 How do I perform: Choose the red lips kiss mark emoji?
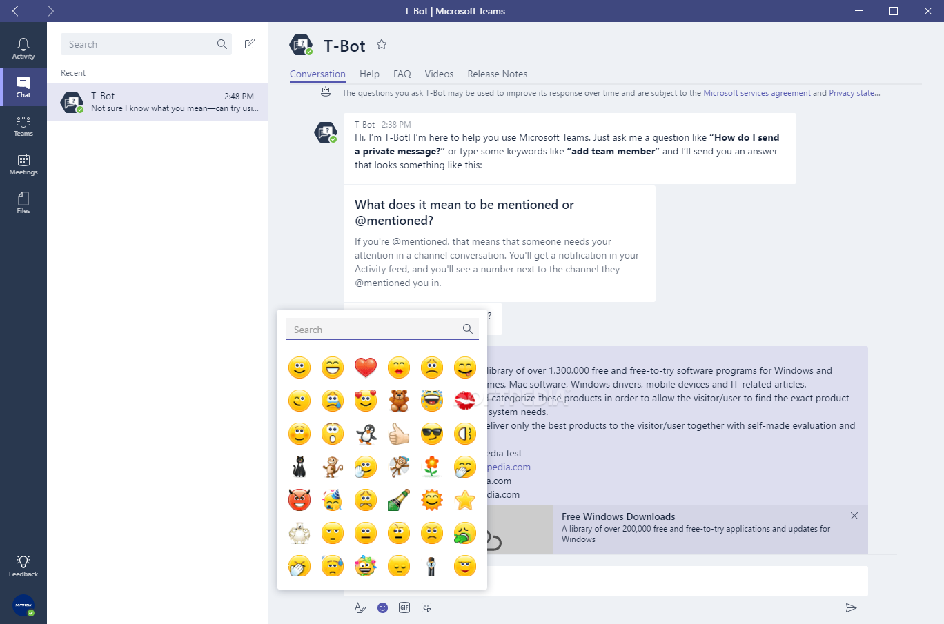pos(465,401)
